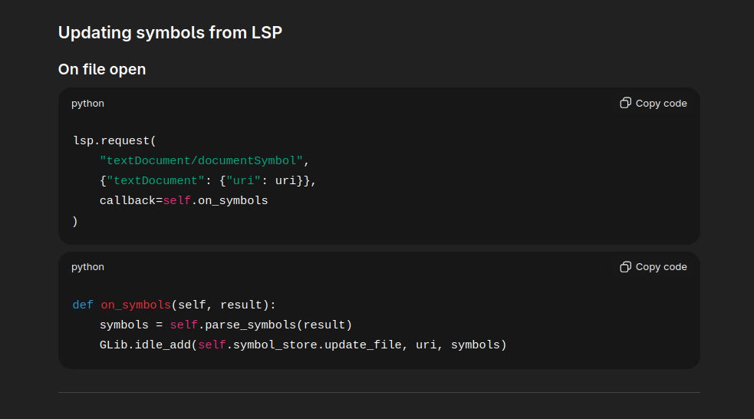Viewport: 754px width, 419px height.
Task: Click the "textDocument/documentSymbol" string
Action: click(203, 160)
